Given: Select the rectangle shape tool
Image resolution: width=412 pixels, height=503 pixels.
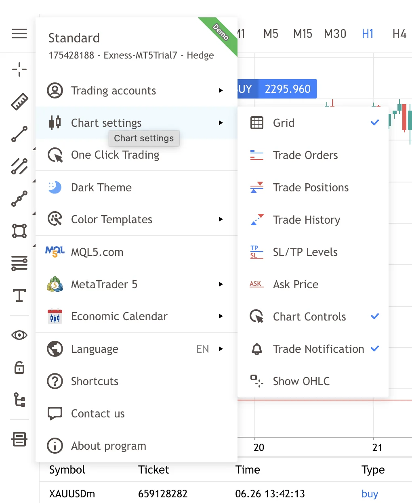Looking at the screenshot, I should click(x=19, y=231).
